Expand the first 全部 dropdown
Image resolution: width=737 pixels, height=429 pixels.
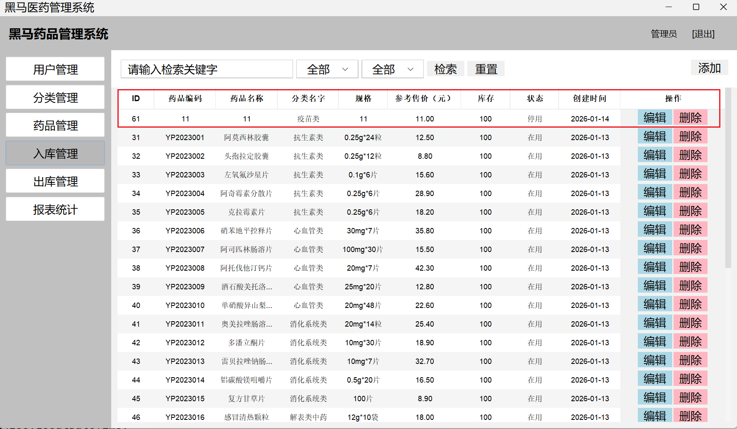pyautogui.click(x=327, y=69)
